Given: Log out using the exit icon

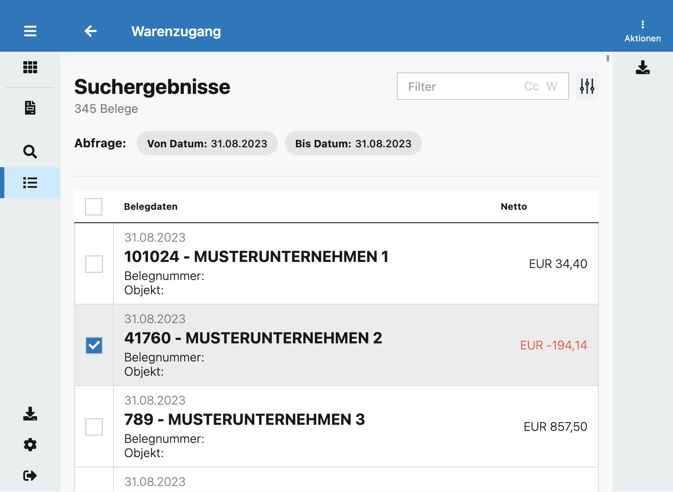Looking at the screenshot, I should click(x=30, y=476).
